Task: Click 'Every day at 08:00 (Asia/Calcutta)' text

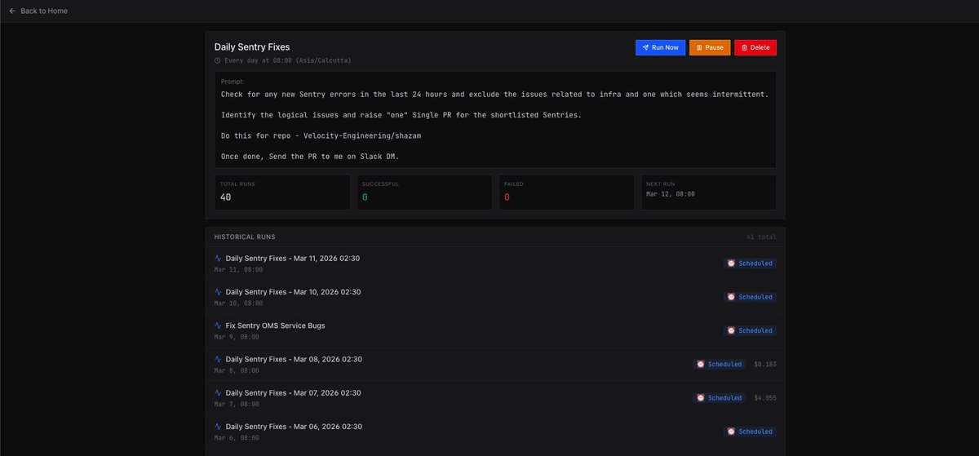Action: point(288,60)
